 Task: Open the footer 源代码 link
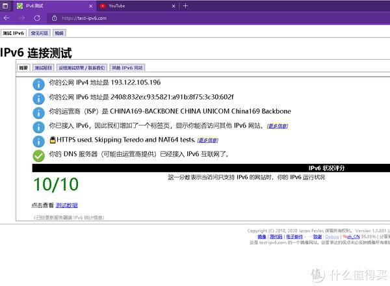276,237
